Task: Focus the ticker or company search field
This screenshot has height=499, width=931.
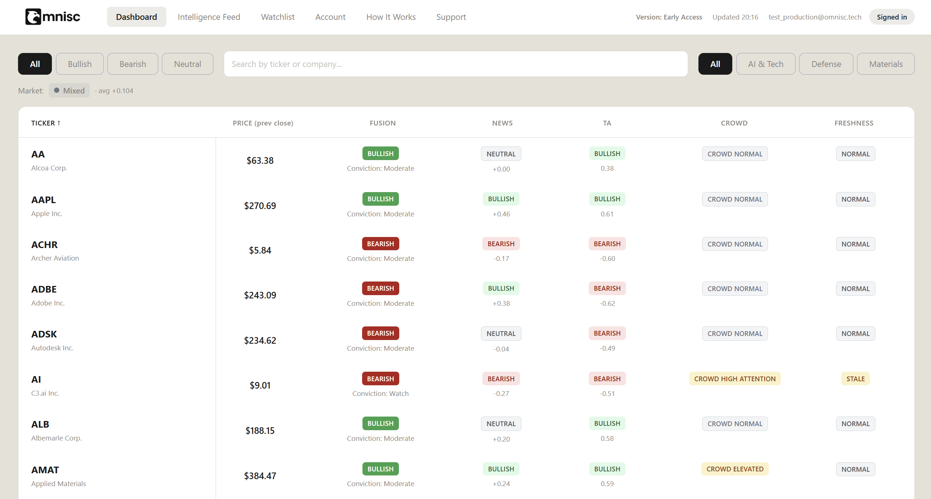Action: (x=455, y=64)
